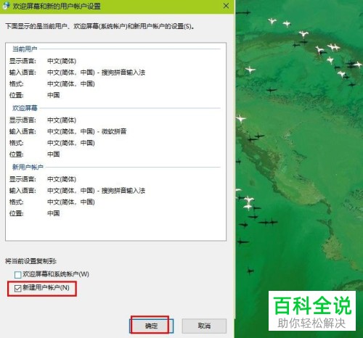Click the 将当前设置复制到 label
The height and width of the screenshot is (338, 363).
tap(31, 261)
